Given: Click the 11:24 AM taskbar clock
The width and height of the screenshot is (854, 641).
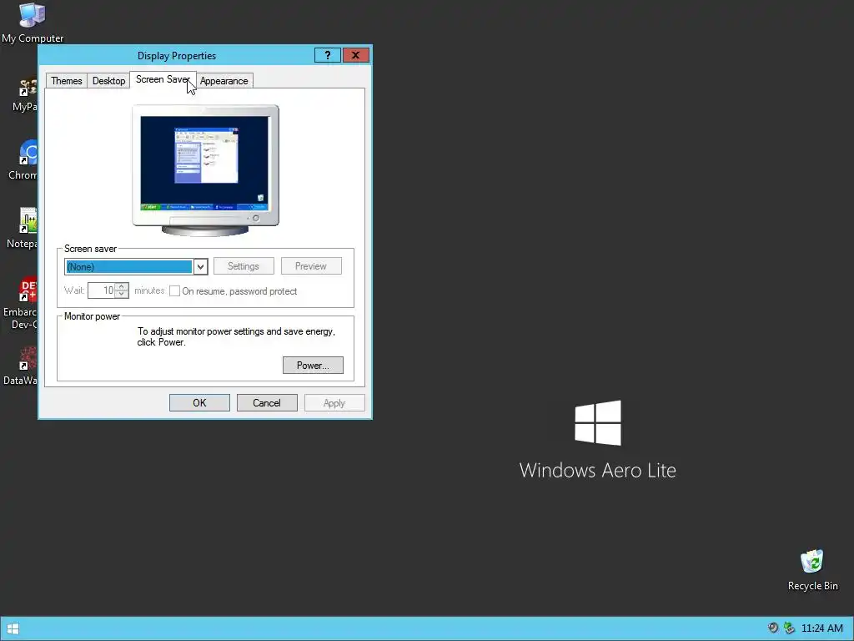Looking at the screenshot, I should tap(821, 628).
